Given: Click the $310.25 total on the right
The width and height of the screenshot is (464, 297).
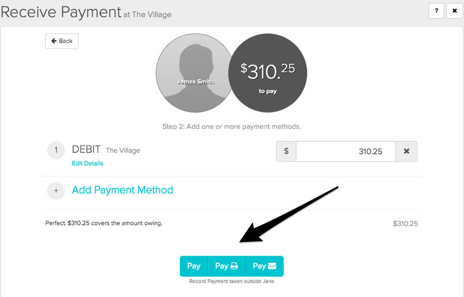Looking at the screenshot, I should [406, 224].
